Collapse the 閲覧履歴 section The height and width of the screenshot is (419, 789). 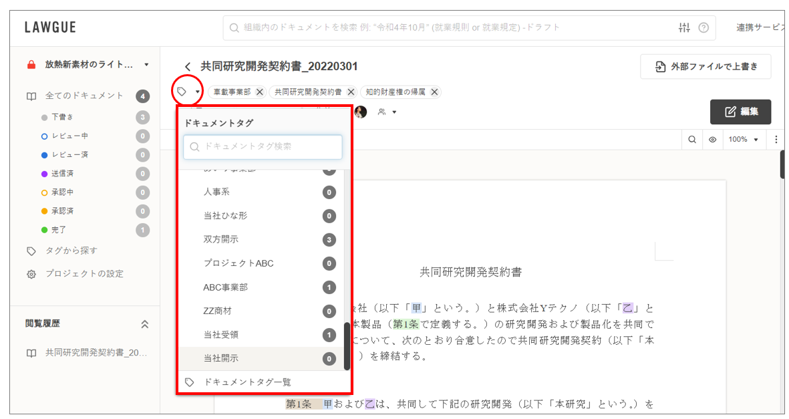tap(145, 323)
